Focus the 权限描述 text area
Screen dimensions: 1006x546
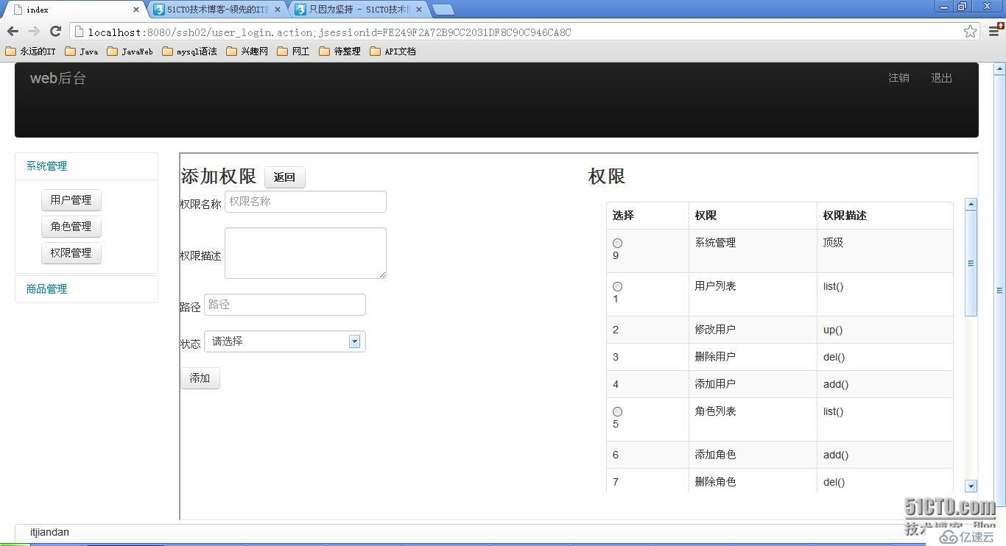coord(306,253)
